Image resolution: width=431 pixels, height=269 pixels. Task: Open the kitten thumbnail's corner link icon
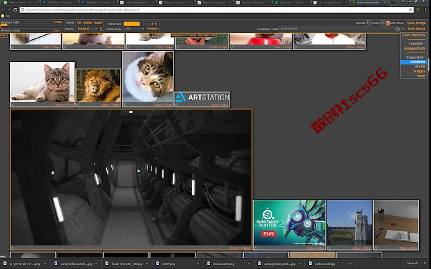click(12, 105)
